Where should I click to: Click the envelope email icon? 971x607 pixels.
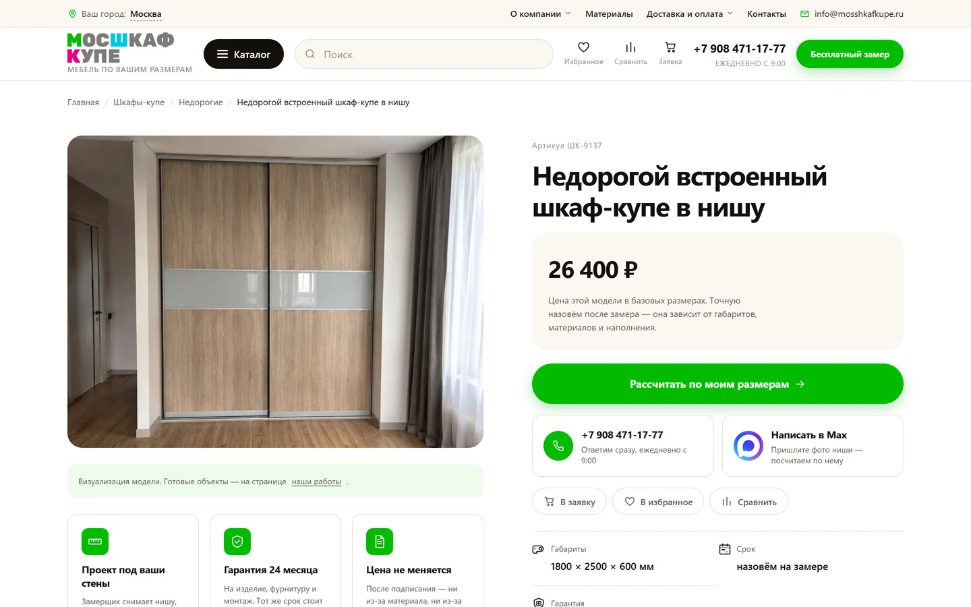(x=804, y=13)
